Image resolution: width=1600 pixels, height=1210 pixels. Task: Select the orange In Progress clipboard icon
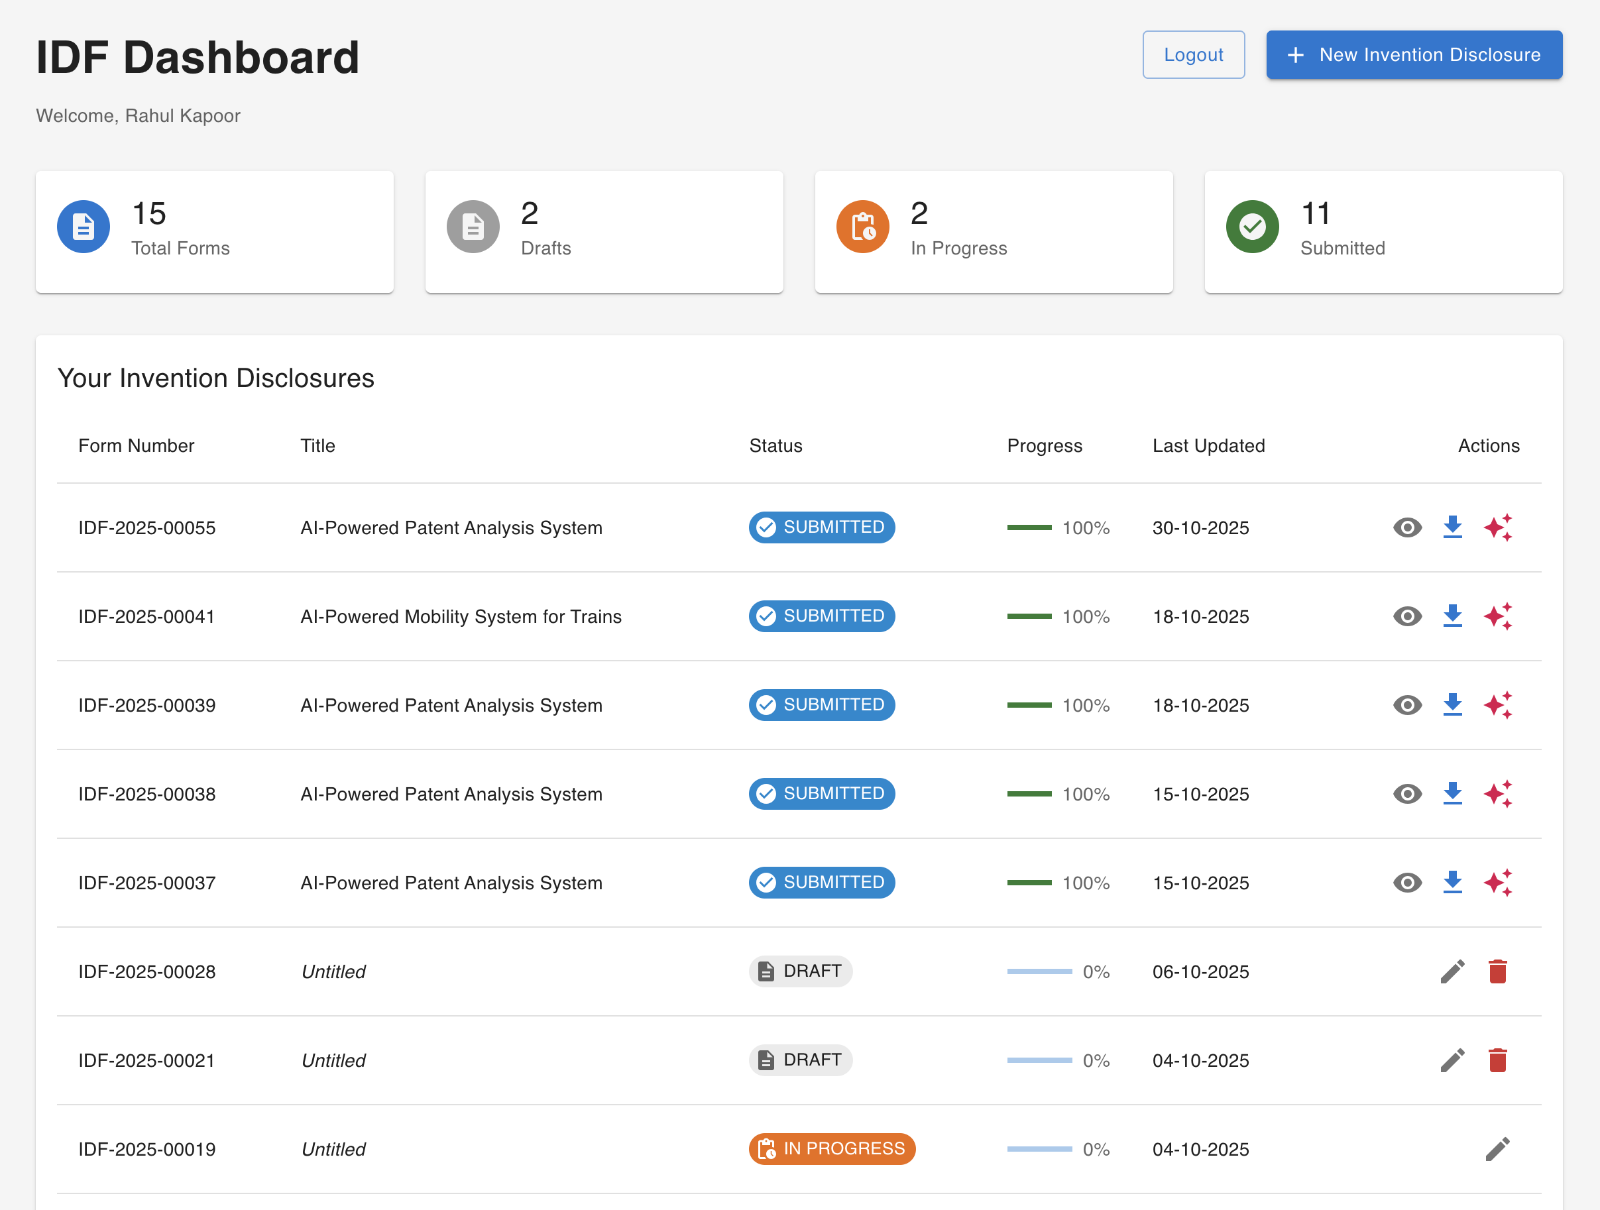862,227
